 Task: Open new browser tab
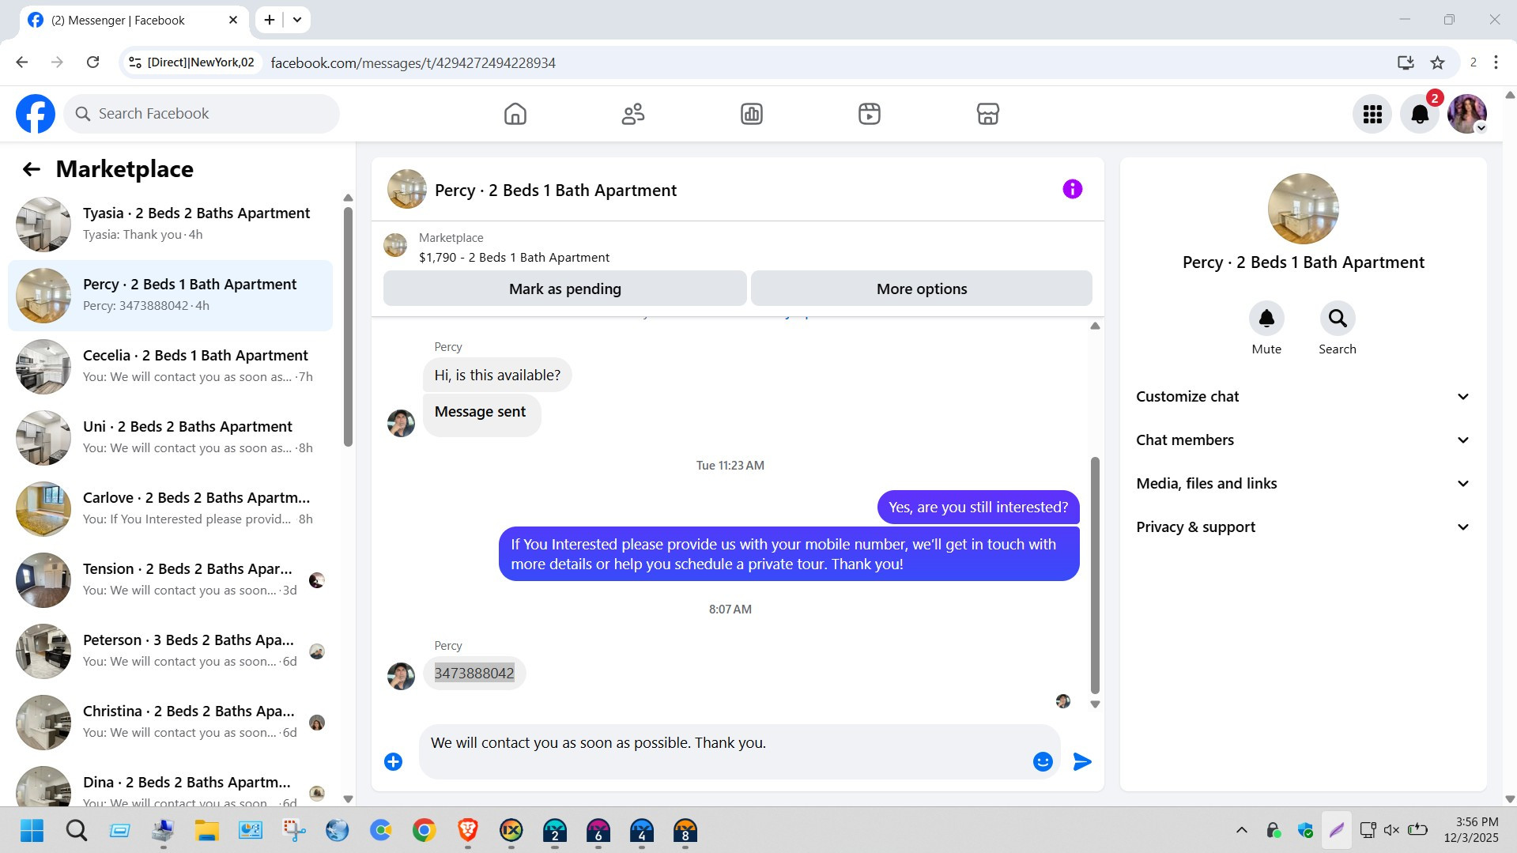pos(270,20)
